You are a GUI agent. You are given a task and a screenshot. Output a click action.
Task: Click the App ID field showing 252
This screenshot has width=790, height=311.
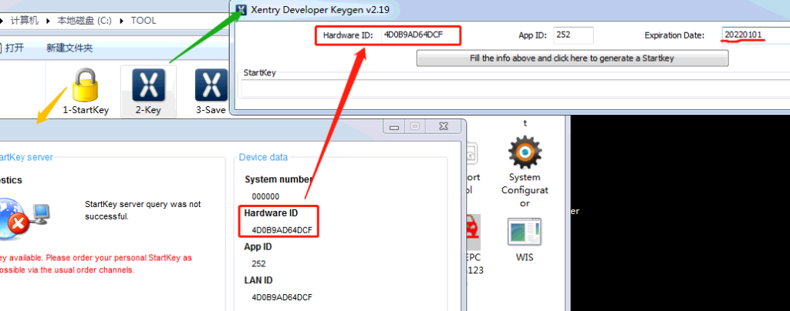[572, 35]
